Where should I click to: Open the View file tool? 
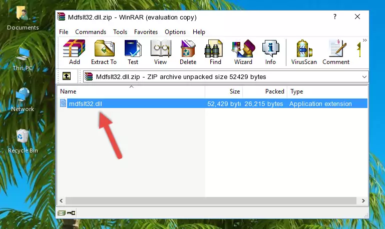[x=161, y=52]
